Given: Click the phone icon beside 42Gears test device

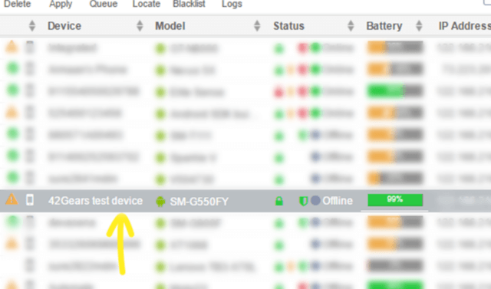Looking at the screenshot, I should (30, 199).
